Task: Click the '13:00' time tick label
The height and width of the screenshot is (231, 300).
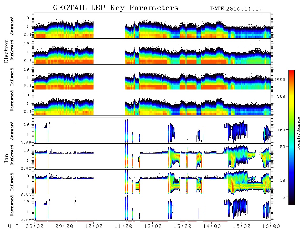Action: (x=183, y=227)
